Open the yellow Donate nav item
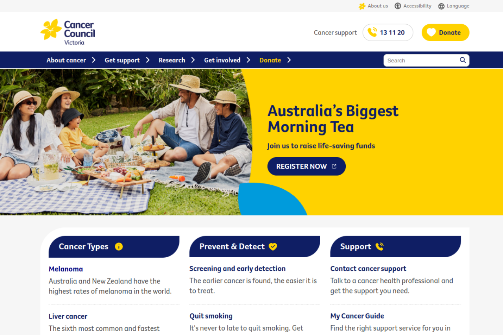Viewport: 503px width, 335px height. (270, 60)
